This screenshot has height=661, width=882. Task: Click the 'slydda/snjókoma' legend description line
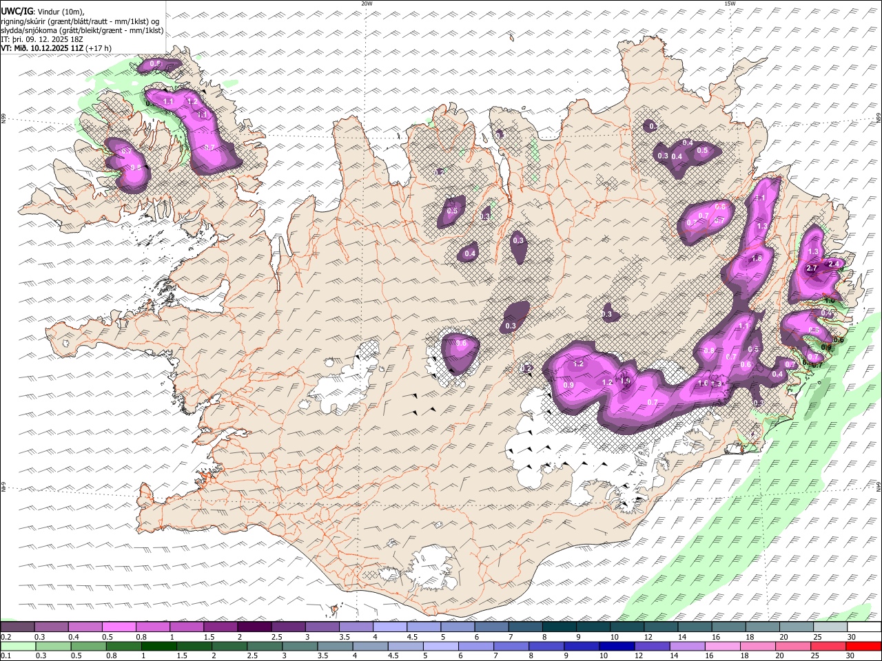83,30
